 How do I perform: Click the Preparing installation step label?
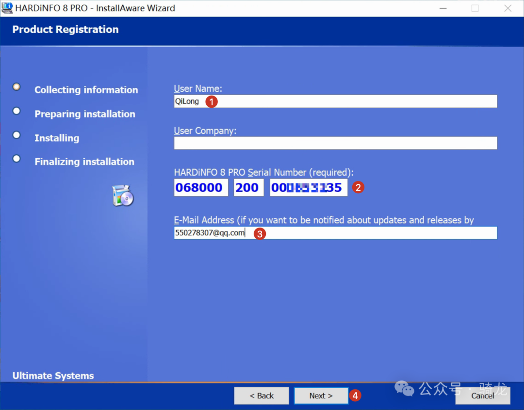pyautogui.click(x=85, y=114)
